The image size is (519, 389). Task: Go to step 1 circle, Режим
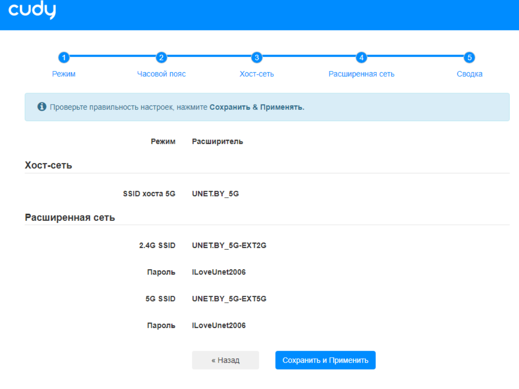click(x=64, y=58)
